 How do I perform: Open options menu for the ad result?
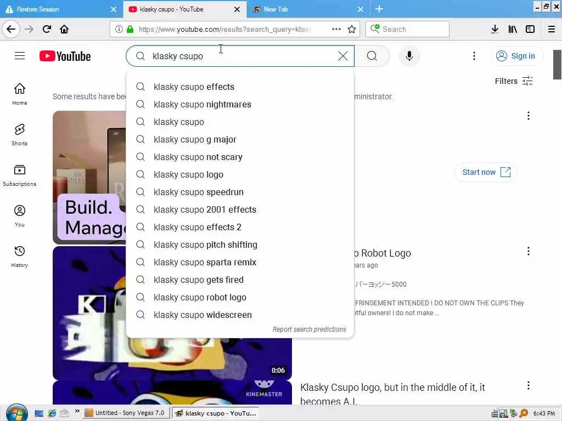pyautogui.click(x=529, y=116)
